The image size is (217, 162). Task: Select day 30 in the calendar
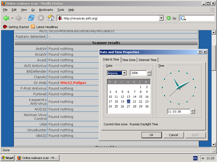[x=147, y=106]
